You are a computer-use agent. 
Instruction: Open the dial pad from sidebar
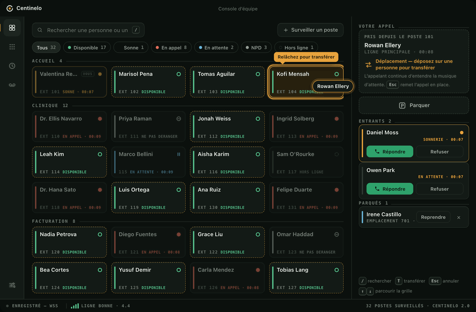coord(12,47)
